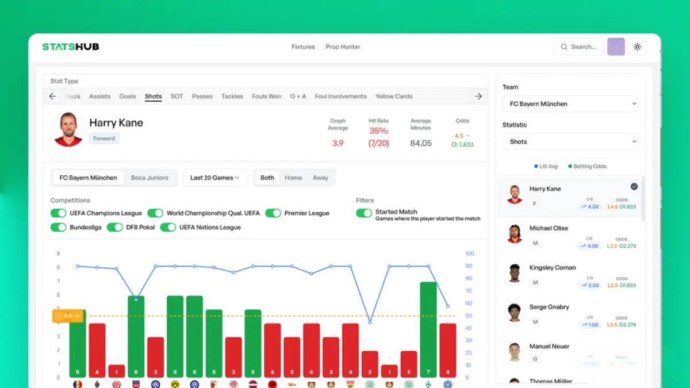Click the plus on the 4.5 line badge
Viewport: 690px width, 388px height.
tap(77, 316)
